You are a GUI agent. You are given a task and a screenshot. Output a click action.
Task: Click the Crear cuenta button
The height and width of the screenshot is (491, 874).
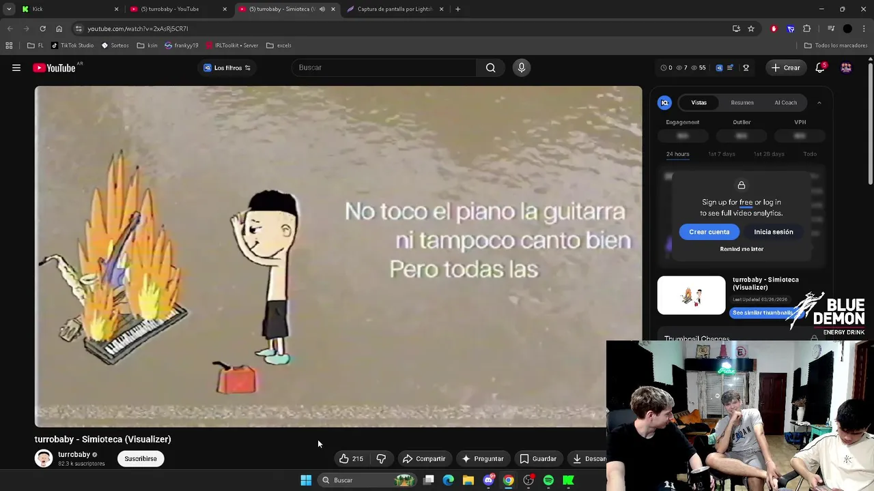point(709,232)
